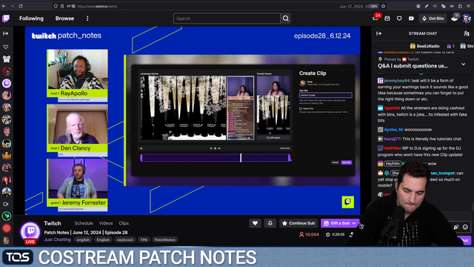Open the three-dot more menu

tap(87, 19)
